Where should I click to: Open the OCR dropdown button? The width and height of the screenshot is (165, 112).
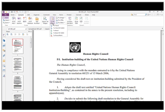pos(81,20)
